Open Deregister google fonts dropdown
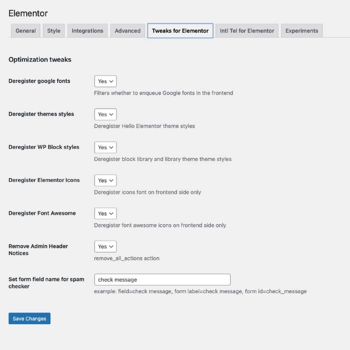 pos(105,81)
